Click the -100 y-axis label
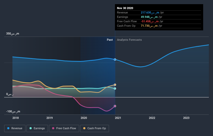Viewport: 213px width, 136px height. click(x=13, y=112)
